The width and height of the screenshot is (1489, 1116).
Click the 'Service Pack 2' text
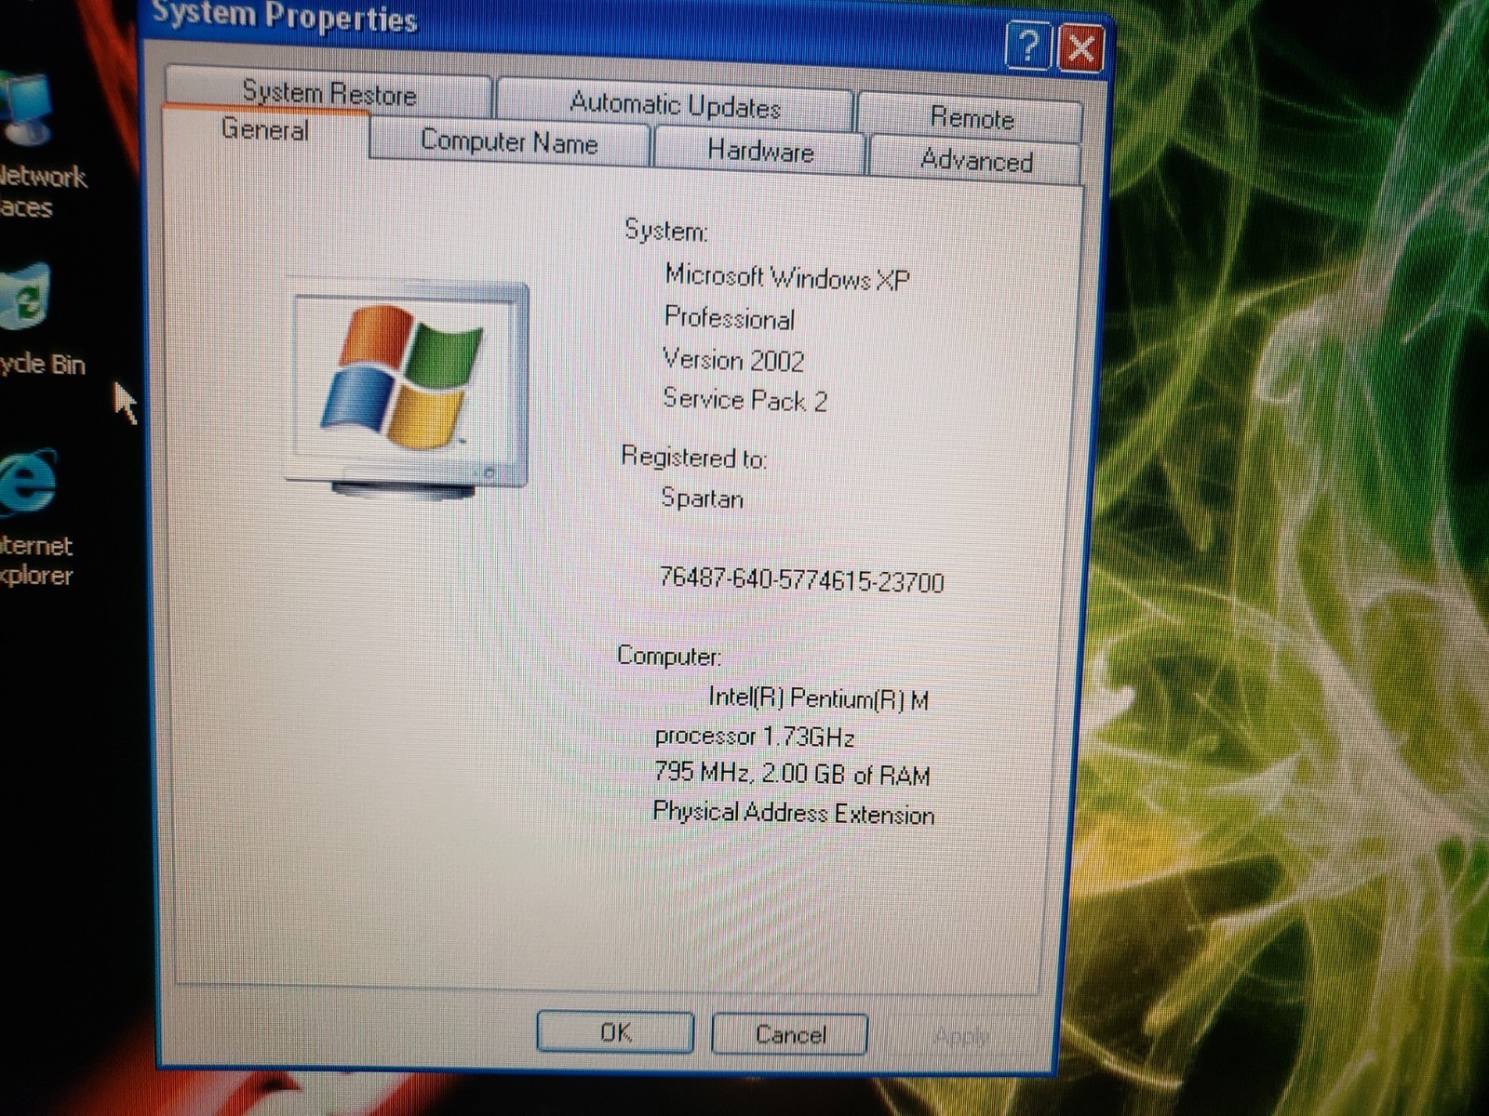click(744, 400)
